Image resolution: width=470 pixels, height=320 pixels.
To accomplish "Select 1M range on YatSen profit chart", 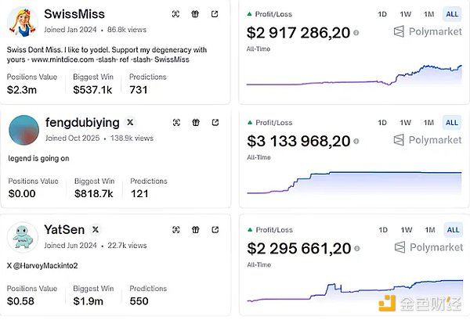I will click(428, 229).
